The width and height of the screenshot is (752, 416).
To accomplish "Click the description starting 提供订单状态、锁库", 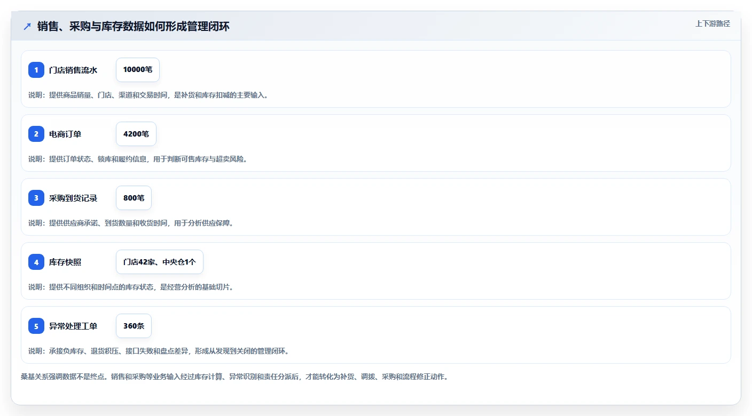I will pos(138,159).
